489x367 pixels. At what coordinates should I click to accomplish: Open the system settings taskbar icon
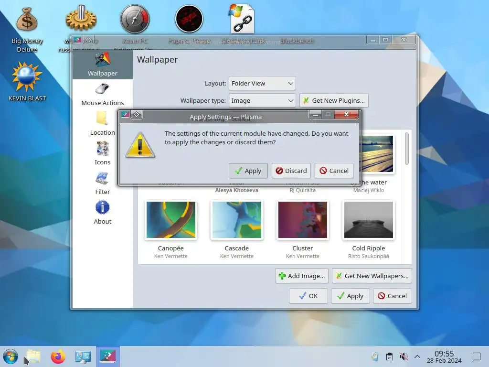pyautogui.click(x=83, y=356)
